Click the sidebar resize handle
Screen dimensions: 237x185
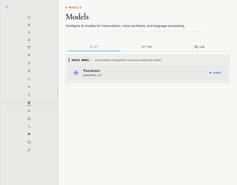pos(58,92)
